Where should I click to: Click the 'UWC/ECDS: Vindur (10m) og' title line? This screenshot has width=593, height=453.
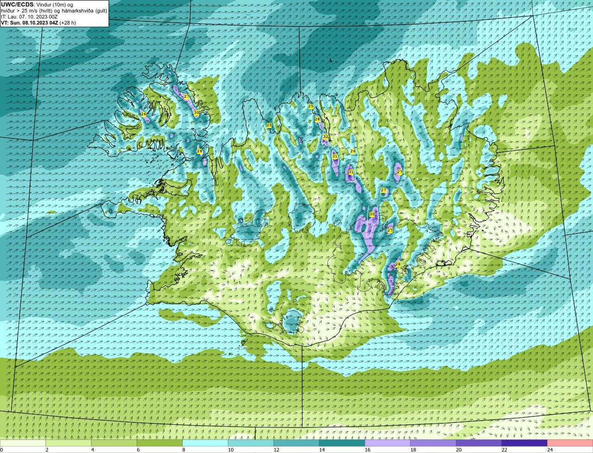(37, 5)
